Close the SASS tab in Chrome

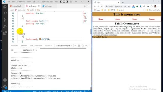point(118,2)
